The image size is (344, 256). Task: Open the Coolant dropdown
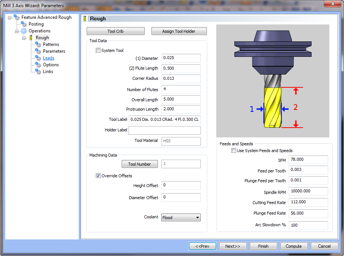coord(197,217)
